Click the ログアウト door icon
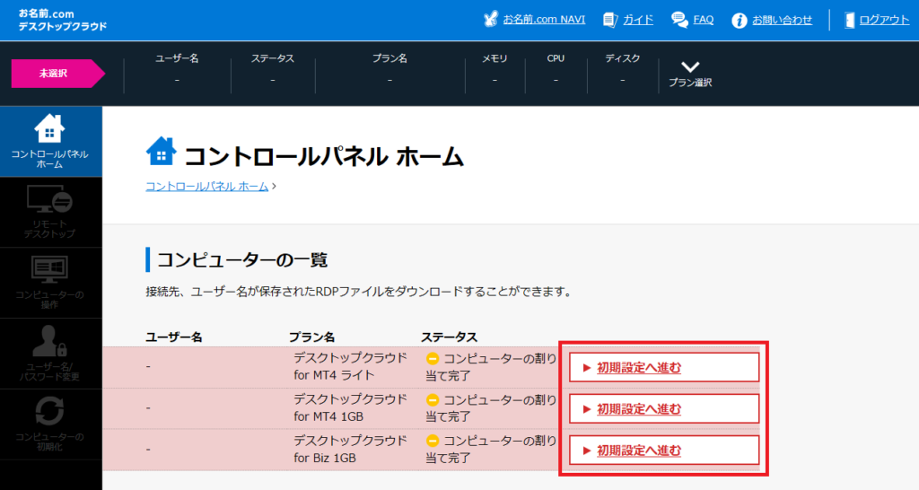The height and width of the screenshot is (490, 919). click(x=848, y=20)
